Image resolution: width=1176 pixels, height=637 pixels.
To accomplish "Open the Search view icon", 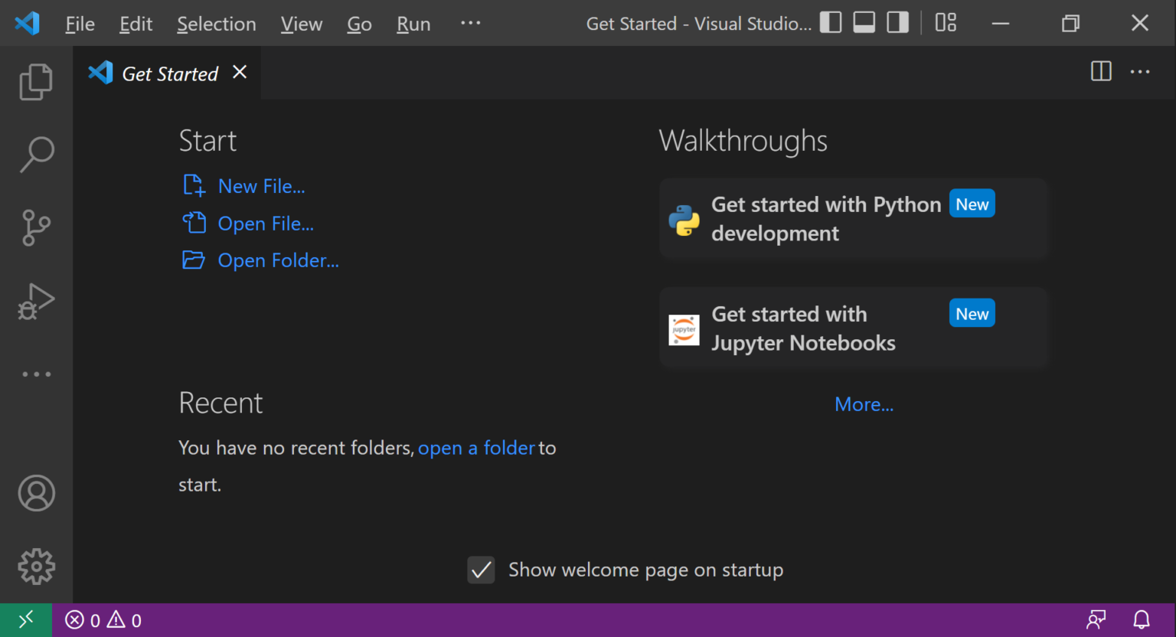I will point(36,154).
